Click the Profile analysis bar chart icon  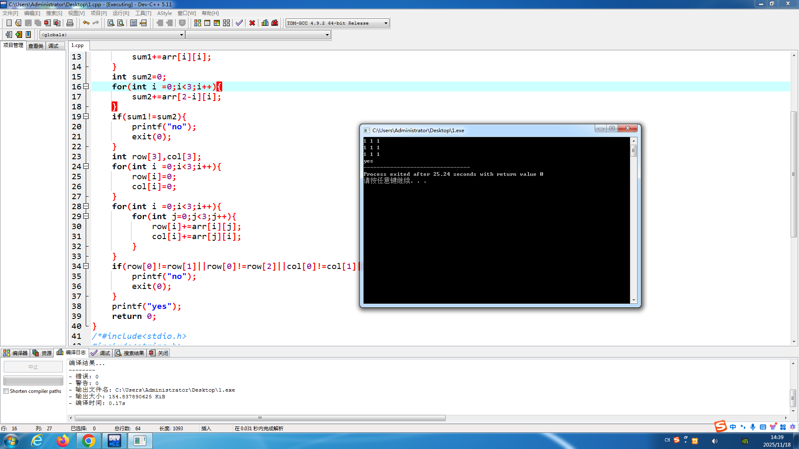(x=265, y=23)
